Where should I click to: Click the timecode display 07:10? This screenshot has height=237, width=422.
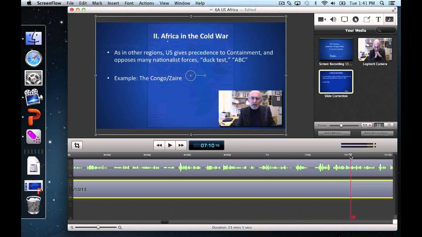(206, 145)
